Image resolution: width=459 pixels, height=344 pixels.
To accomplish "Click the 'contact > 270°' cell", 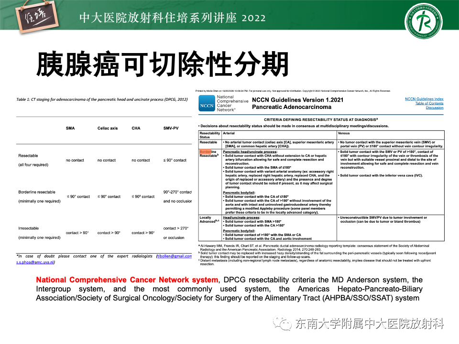I will pyautogui.click(x=176, y=228).
